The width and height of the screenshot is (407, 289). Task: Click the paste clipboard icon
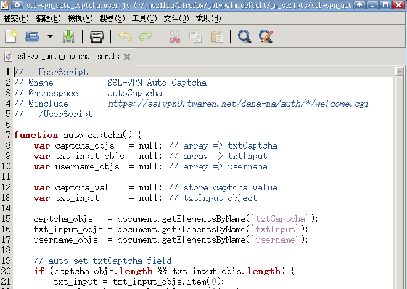216,36
